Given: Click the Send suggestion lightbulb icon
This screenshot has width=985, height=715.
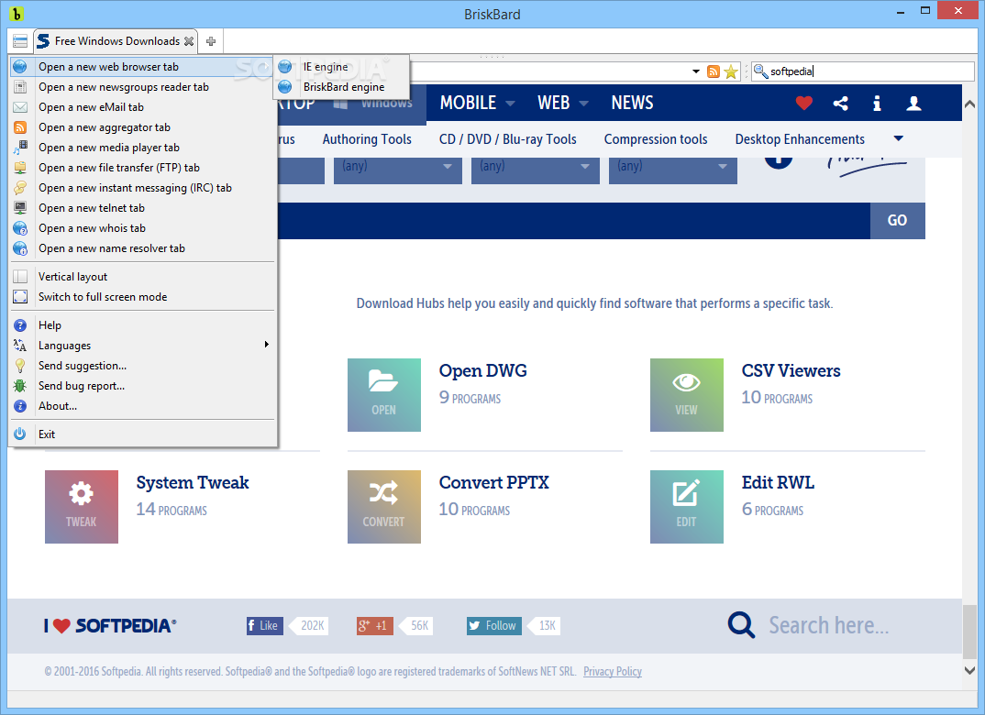Looking at the screenshot, I should click(x=20, y=366).
